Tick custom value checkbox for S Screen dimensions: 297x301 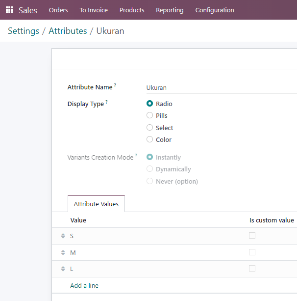click(x=252, y=235)
